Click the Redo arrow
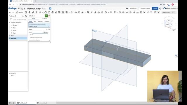 [13, 12]
